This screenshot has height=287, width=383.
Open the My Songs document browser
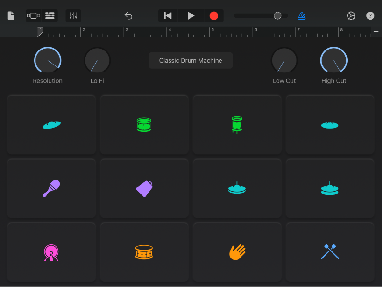coord(11,15)
